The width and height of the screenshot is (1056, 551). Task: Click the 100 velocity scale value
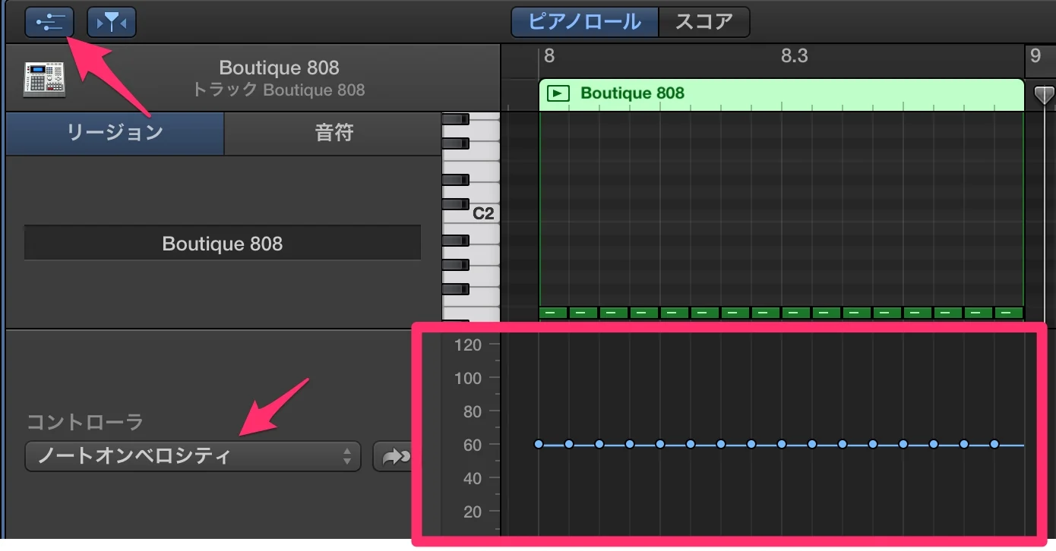468,378
